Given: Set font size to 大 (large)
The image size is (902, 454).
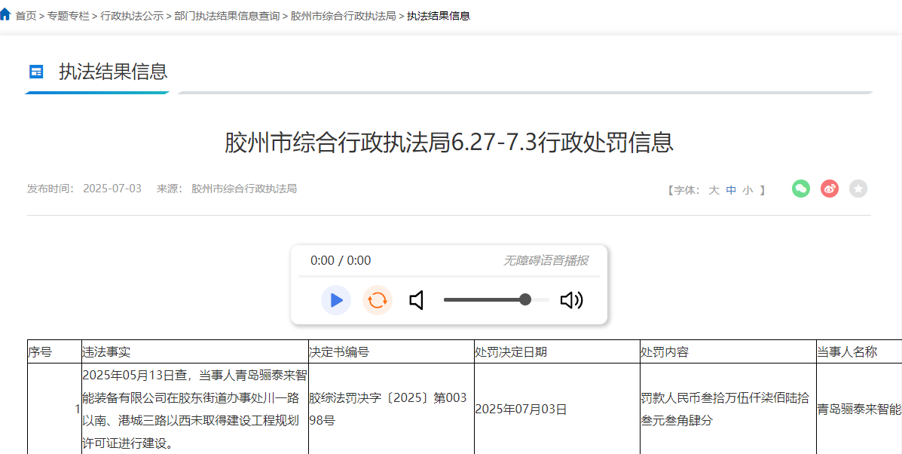Looking at the screenshot, I should tap(714, 190).
